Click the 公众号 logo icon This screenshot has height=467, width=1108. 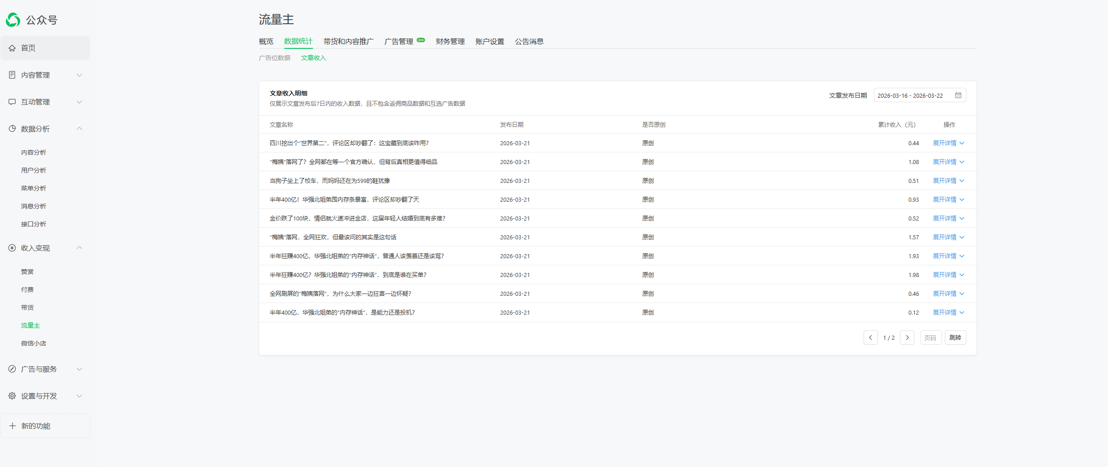click(13, 20)
